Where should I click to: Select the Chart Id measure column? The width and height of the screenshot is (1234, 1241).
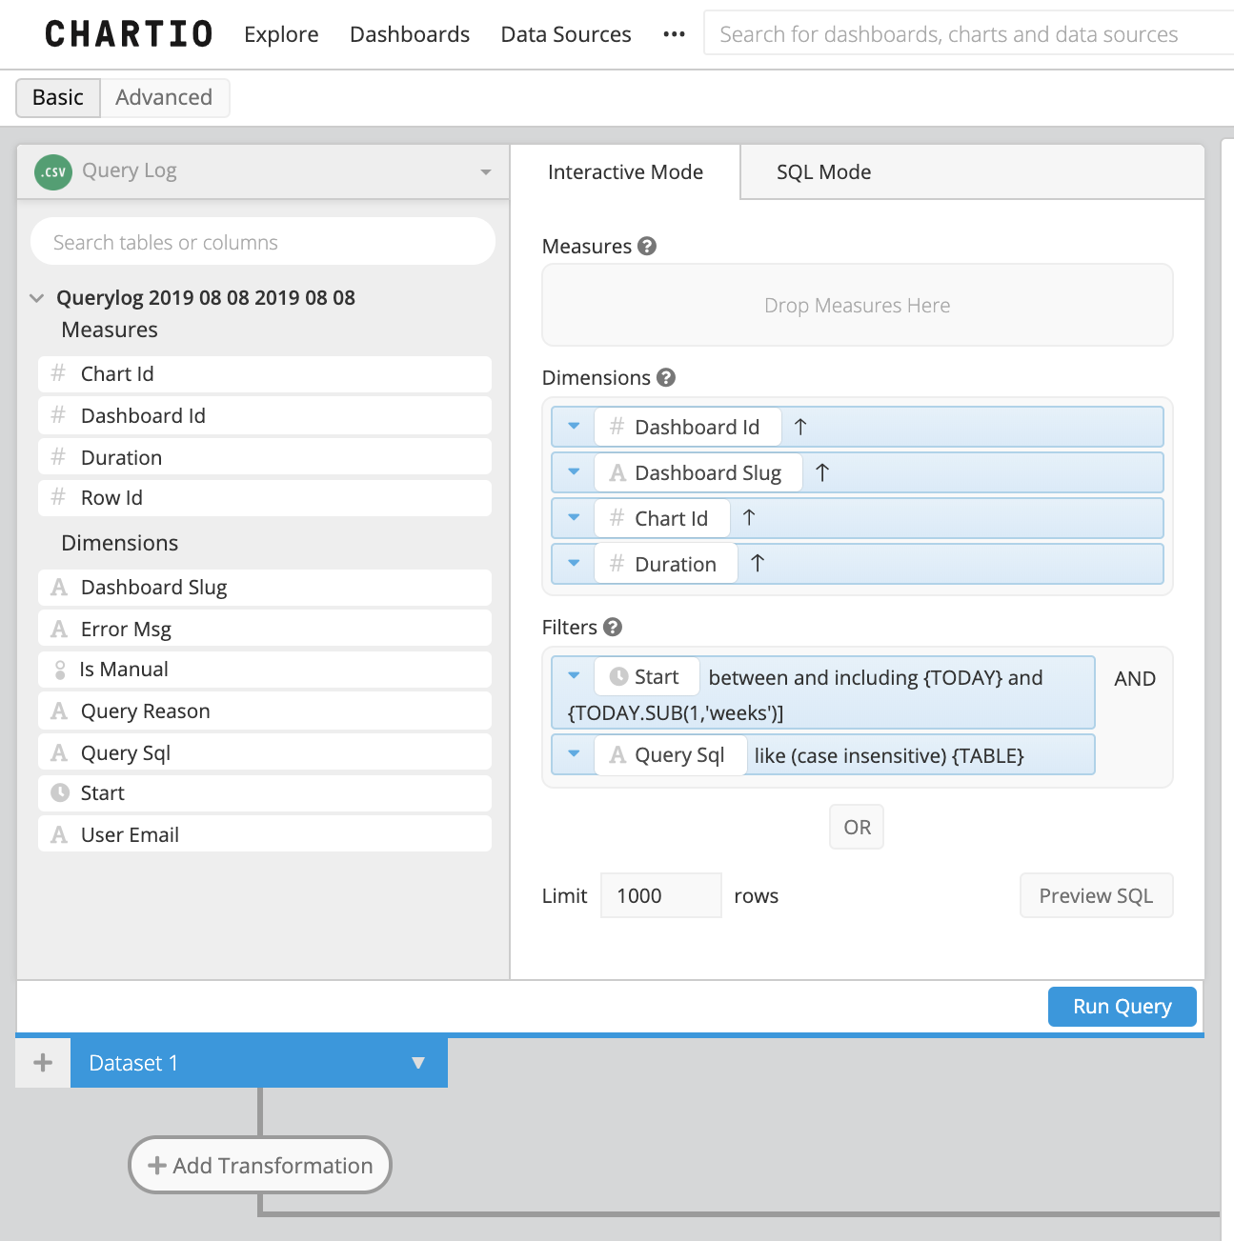point(265,373)
